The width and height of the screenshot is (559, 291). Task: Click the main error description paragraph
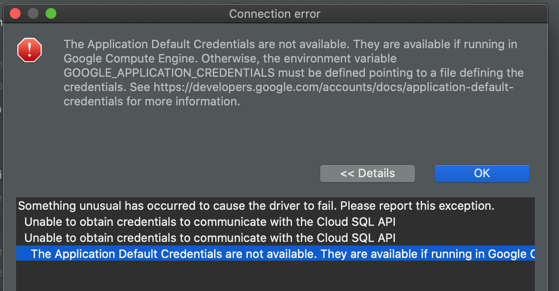[291, 72]
